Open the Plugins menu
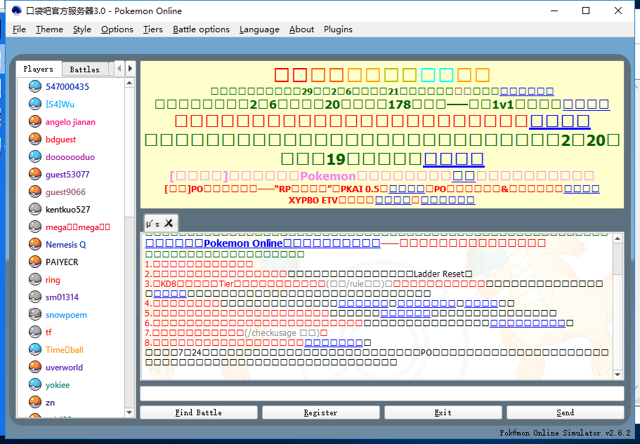The height and width of the screenshot is (444, 640). tap(338, 29)
